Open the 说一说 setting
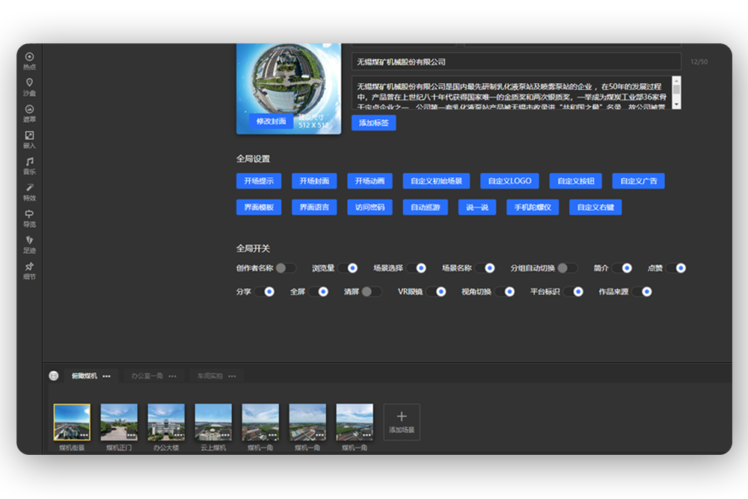748x499 pixels. (x=477, y=207)
